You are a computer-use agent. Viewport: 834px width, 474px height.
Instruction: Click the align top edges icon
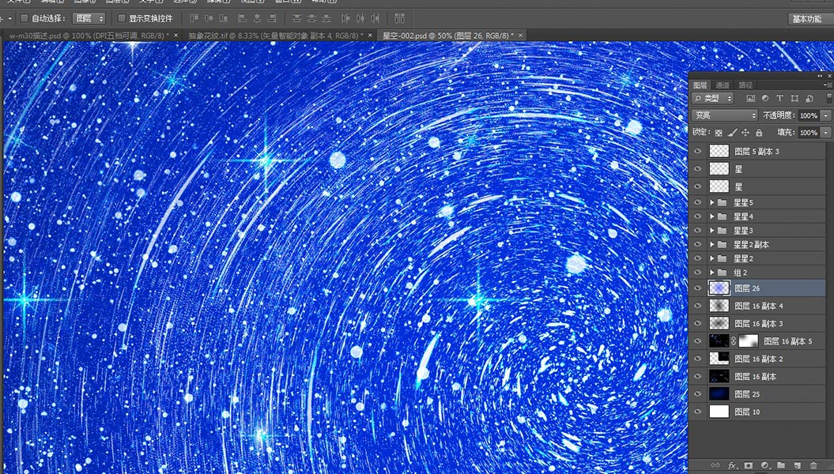tap(194, 19)
